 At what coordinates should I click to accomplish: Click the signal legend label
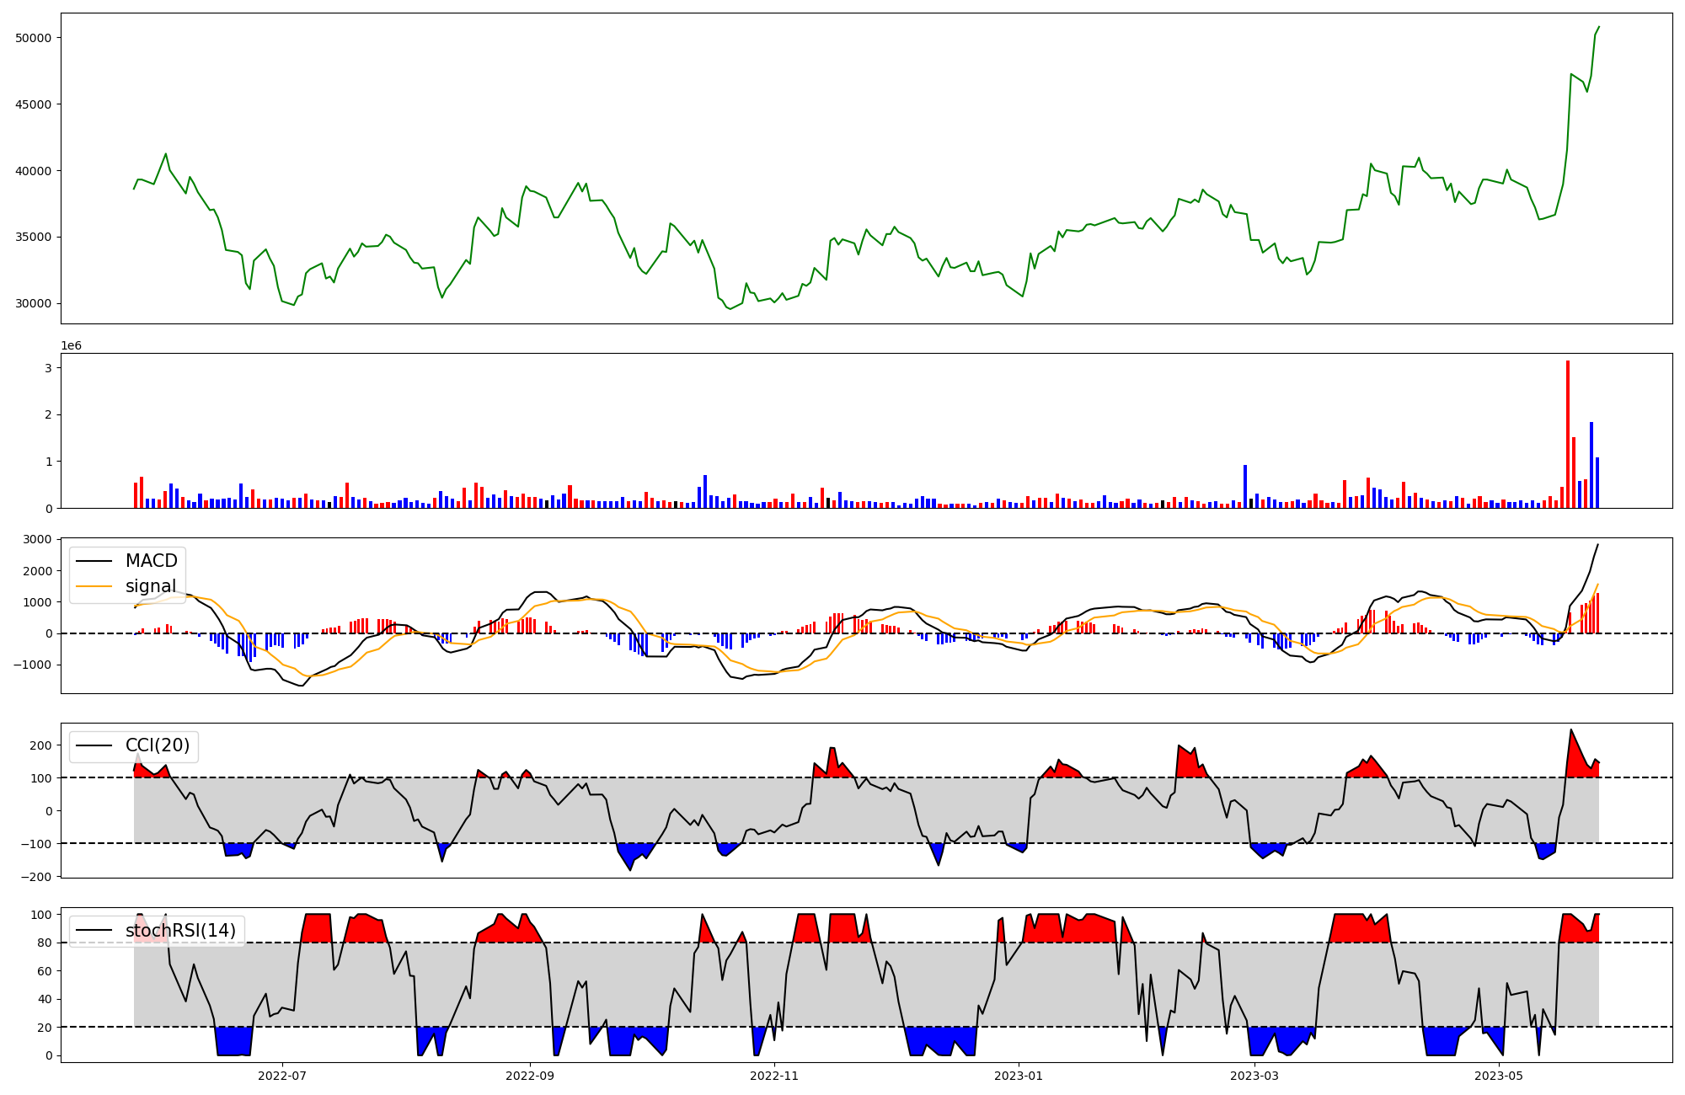coord(151,586)
